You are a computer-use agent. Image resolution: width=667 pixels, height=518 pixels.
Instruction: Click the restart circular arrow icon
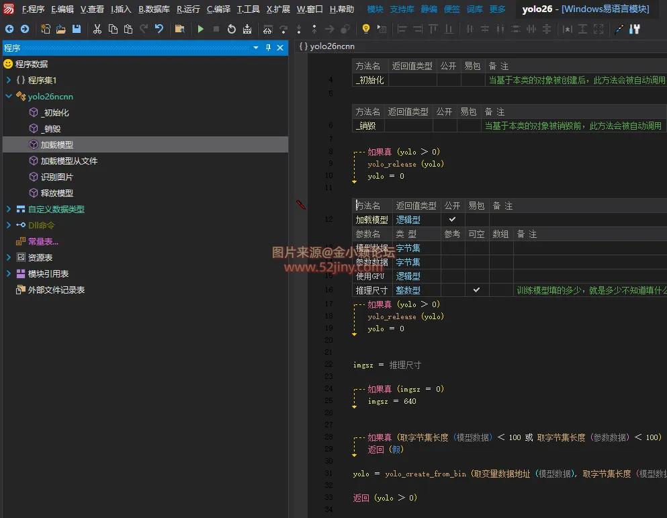[232, 29]
